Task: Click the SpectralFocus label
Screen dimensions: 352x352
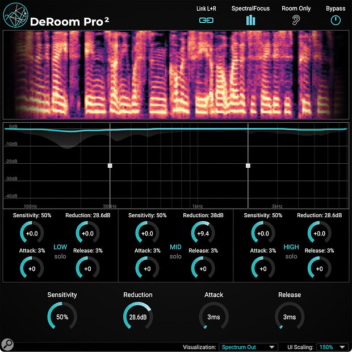Action: 250,9
